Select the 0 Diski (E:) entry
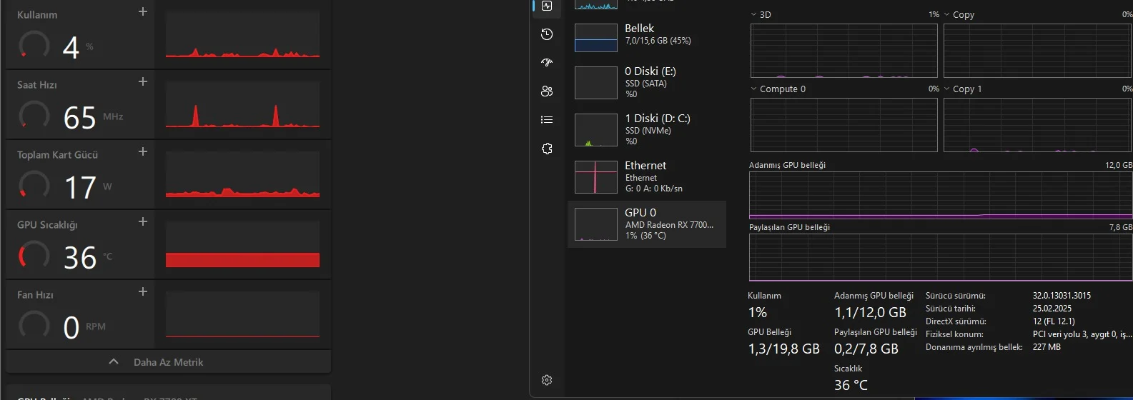1133x400 pixels. (646, 82)
